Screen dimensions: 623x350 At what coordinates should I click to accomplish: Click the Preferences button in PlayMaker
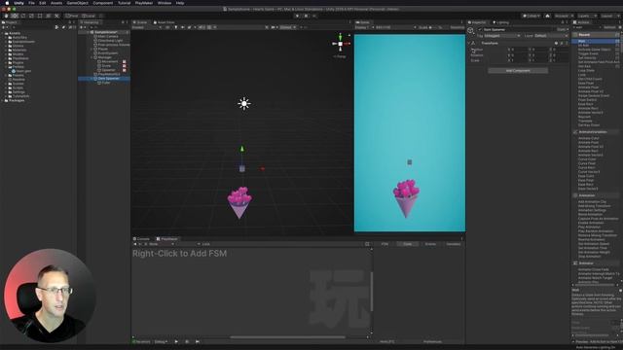[432, 341]
